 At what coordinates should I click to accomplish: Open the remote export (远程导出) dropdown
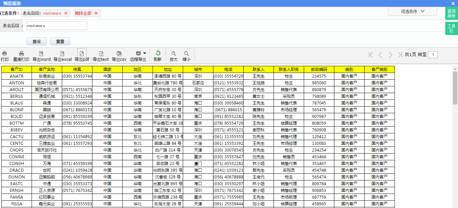[x=144, y=53]
